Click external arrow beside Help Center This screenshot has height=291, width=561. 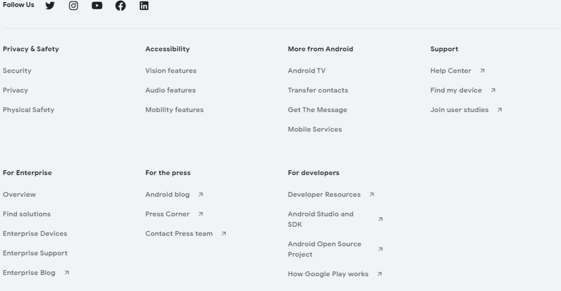[x=482, y=71]
